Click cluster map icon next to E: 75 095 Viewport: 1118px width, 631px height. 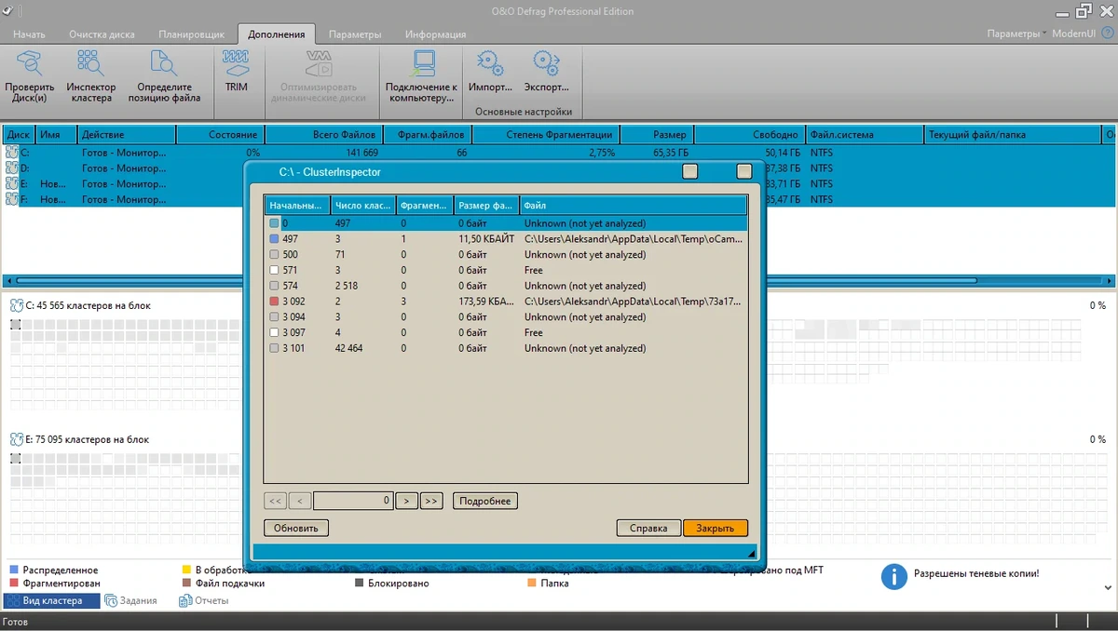tap(16, 439)
